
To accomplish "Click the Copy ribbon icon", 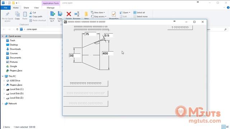I will (17, 14).
